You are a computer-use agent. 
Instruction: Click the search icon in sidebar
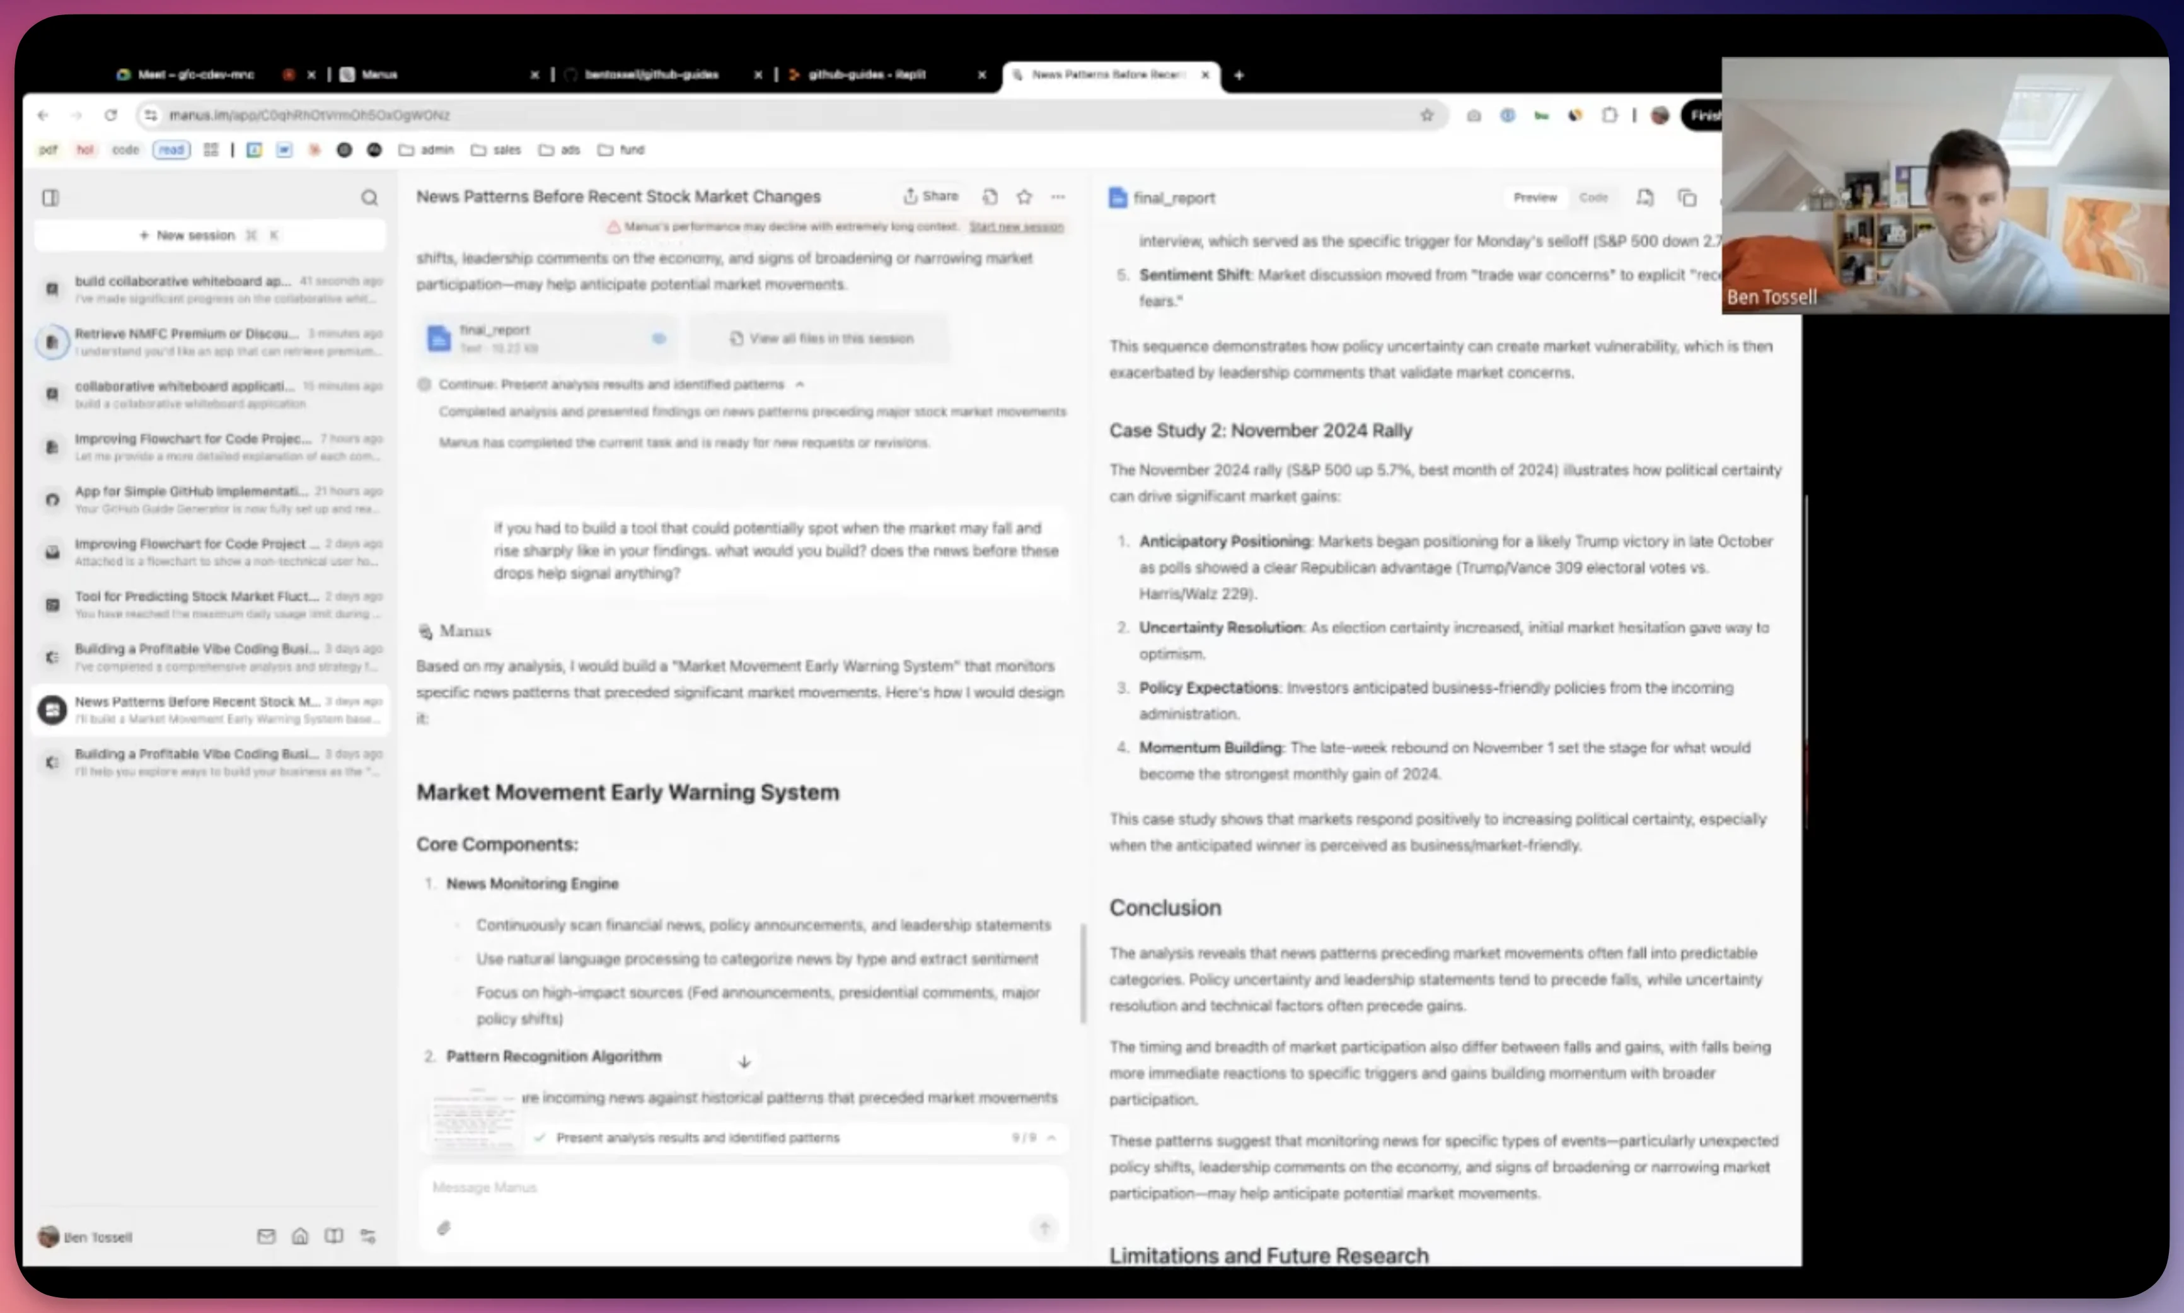tap(369, 197)
